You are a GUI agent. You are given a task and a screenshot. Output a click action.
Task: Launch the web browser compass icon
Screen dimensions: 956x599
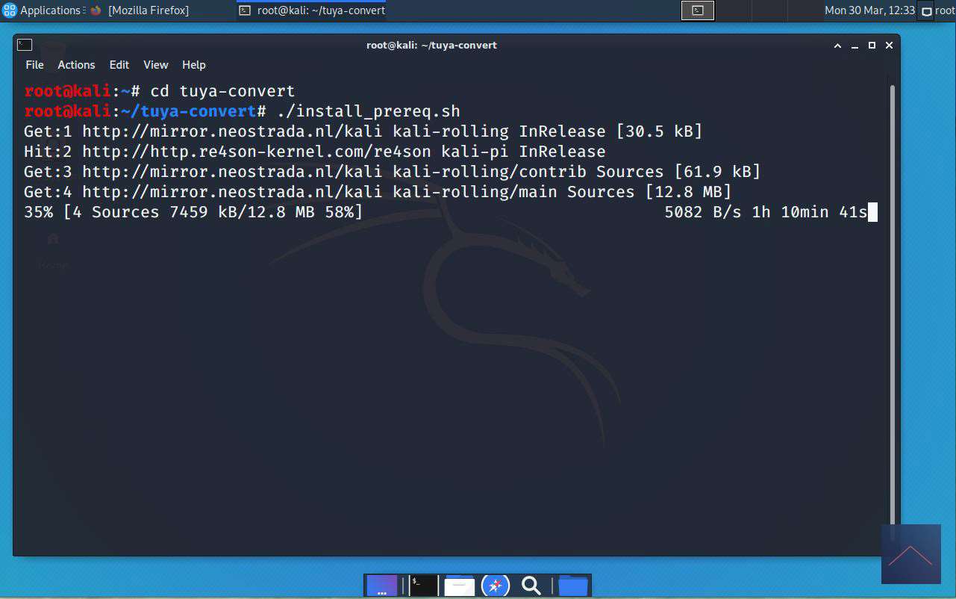click(x=496, y=586)
